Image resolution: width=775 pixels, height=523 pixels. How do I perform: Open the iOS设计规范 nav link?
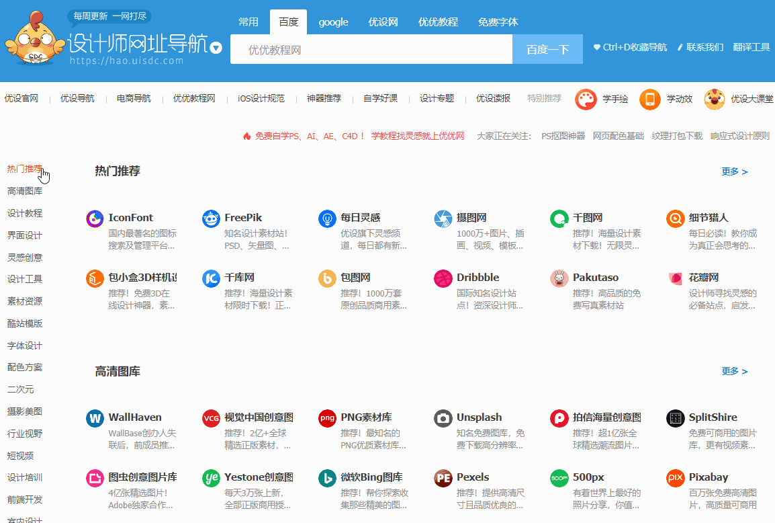pos(261,98)
